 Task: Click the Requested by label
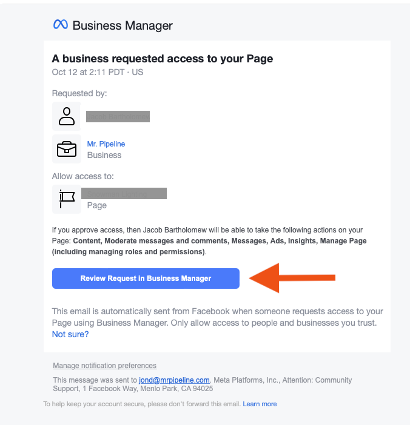[79, 93]
